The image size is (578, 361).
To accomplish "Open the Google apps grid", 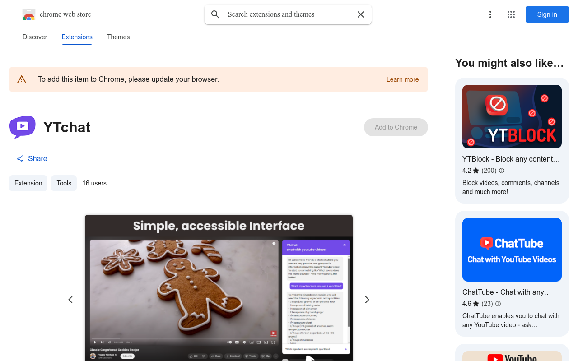I will pyautogui.click(x=511, y=14).
